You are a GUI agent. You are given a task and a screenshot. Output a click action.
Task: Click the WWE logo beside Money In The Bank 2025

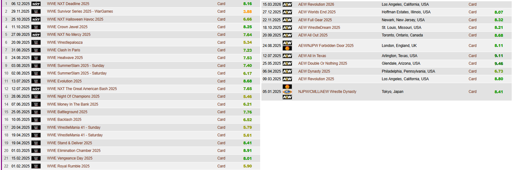click(36, 104)
